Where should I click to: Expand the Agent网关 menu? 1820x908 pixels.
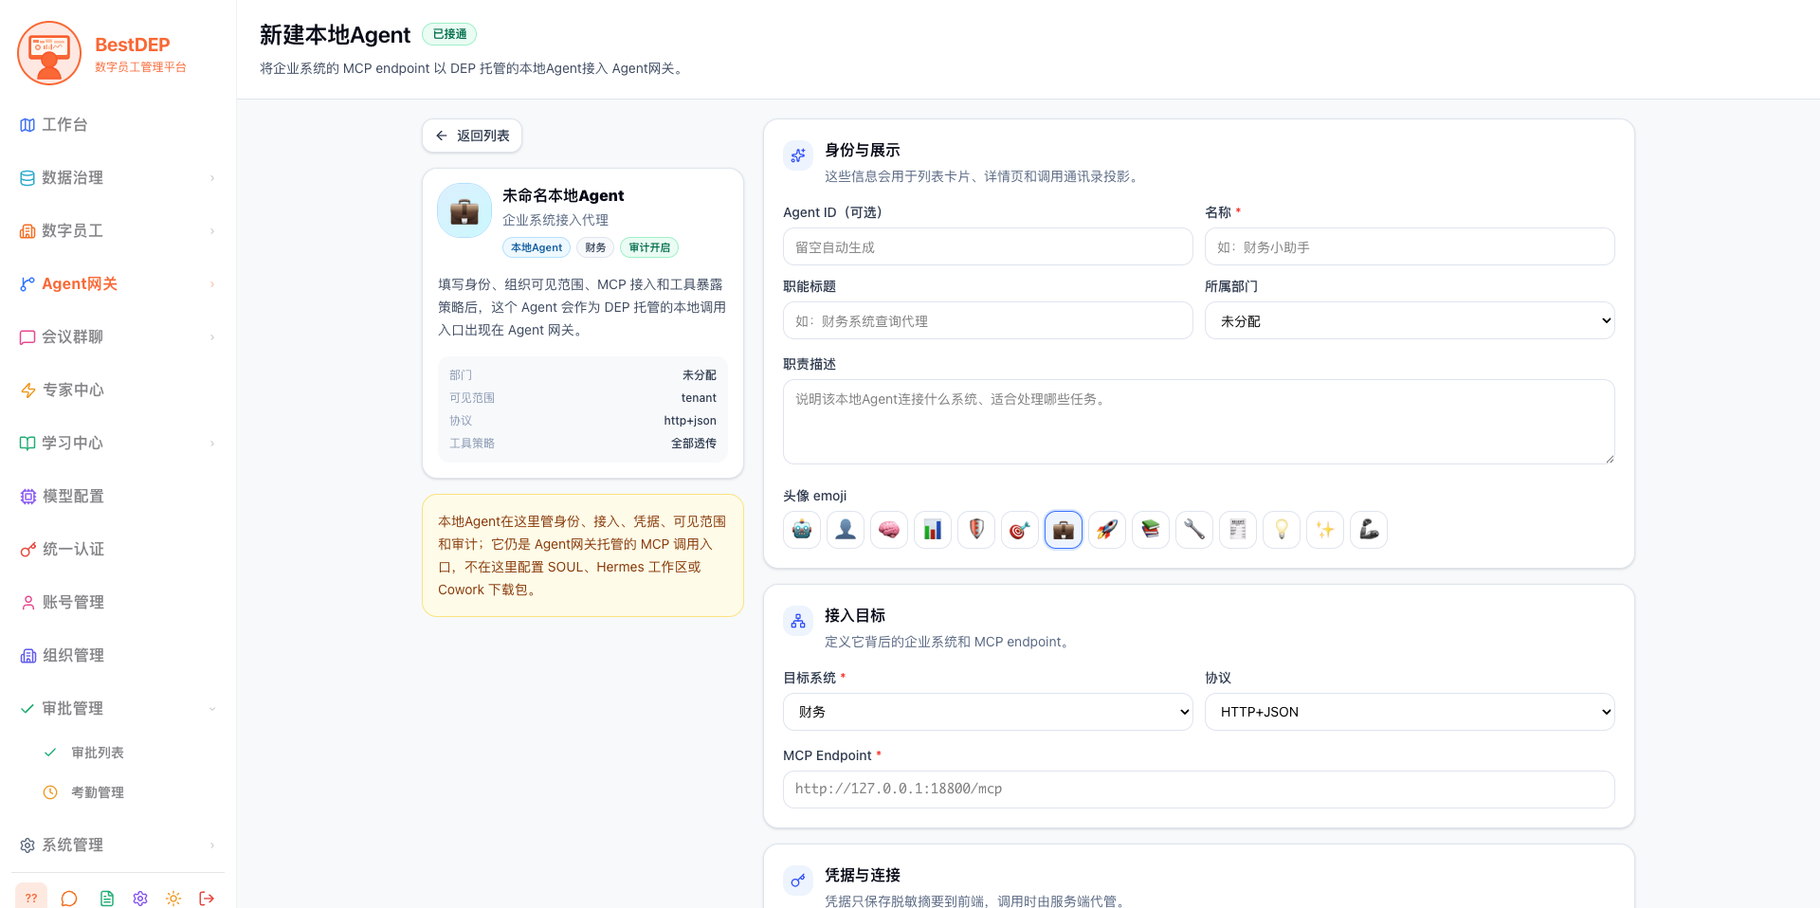tap(118, 283)
